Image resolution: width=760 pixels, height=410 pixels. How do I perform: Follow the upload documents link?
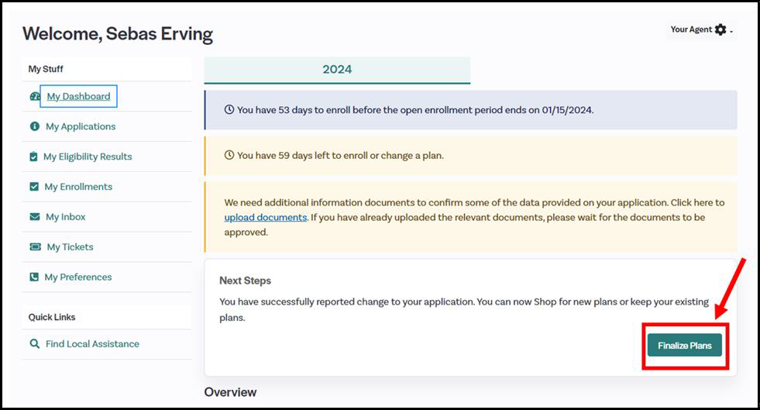click(266, 217)
